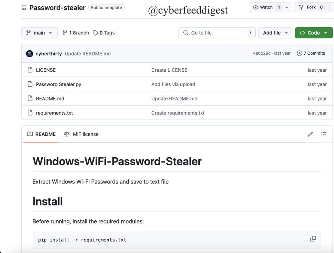Select the README tab
The image size is (334, 253).
click(x=41, y=134)
